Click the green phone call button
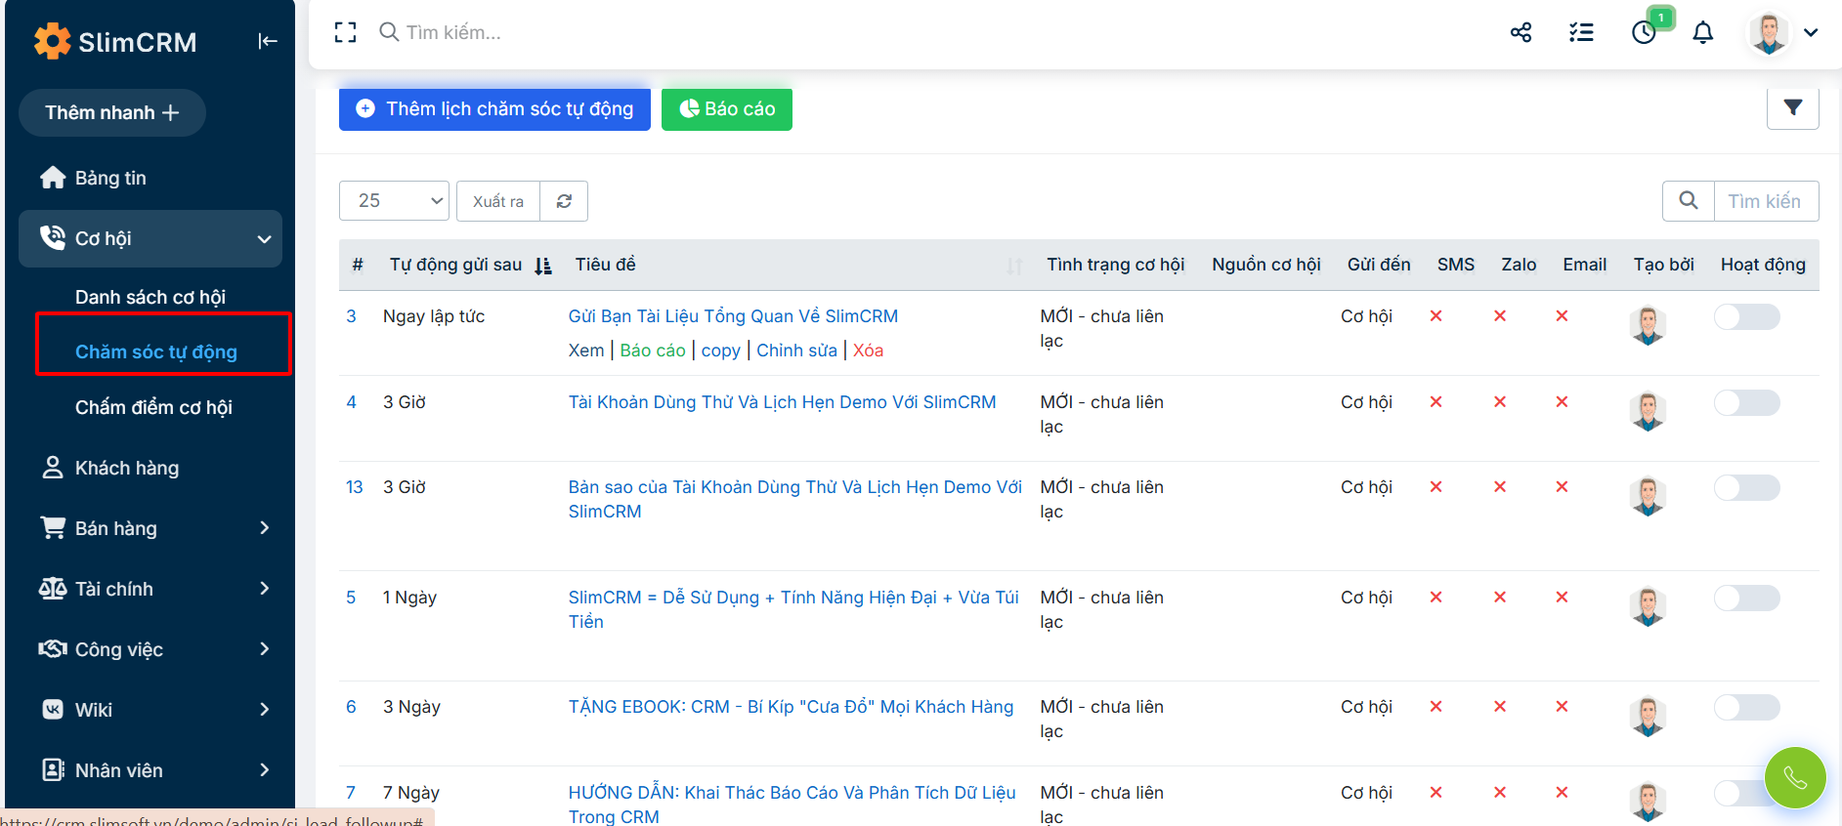1842x826 pixels. pyautogui.click(x=1794, y=777)
